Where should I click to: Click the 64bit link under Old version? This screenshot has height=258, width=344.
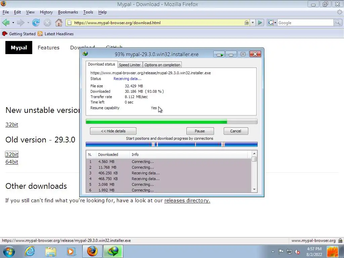click(12, 162)
